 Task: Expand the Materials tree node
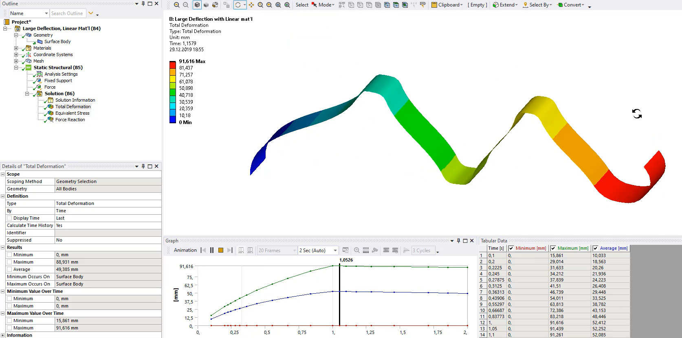[16, 48]
